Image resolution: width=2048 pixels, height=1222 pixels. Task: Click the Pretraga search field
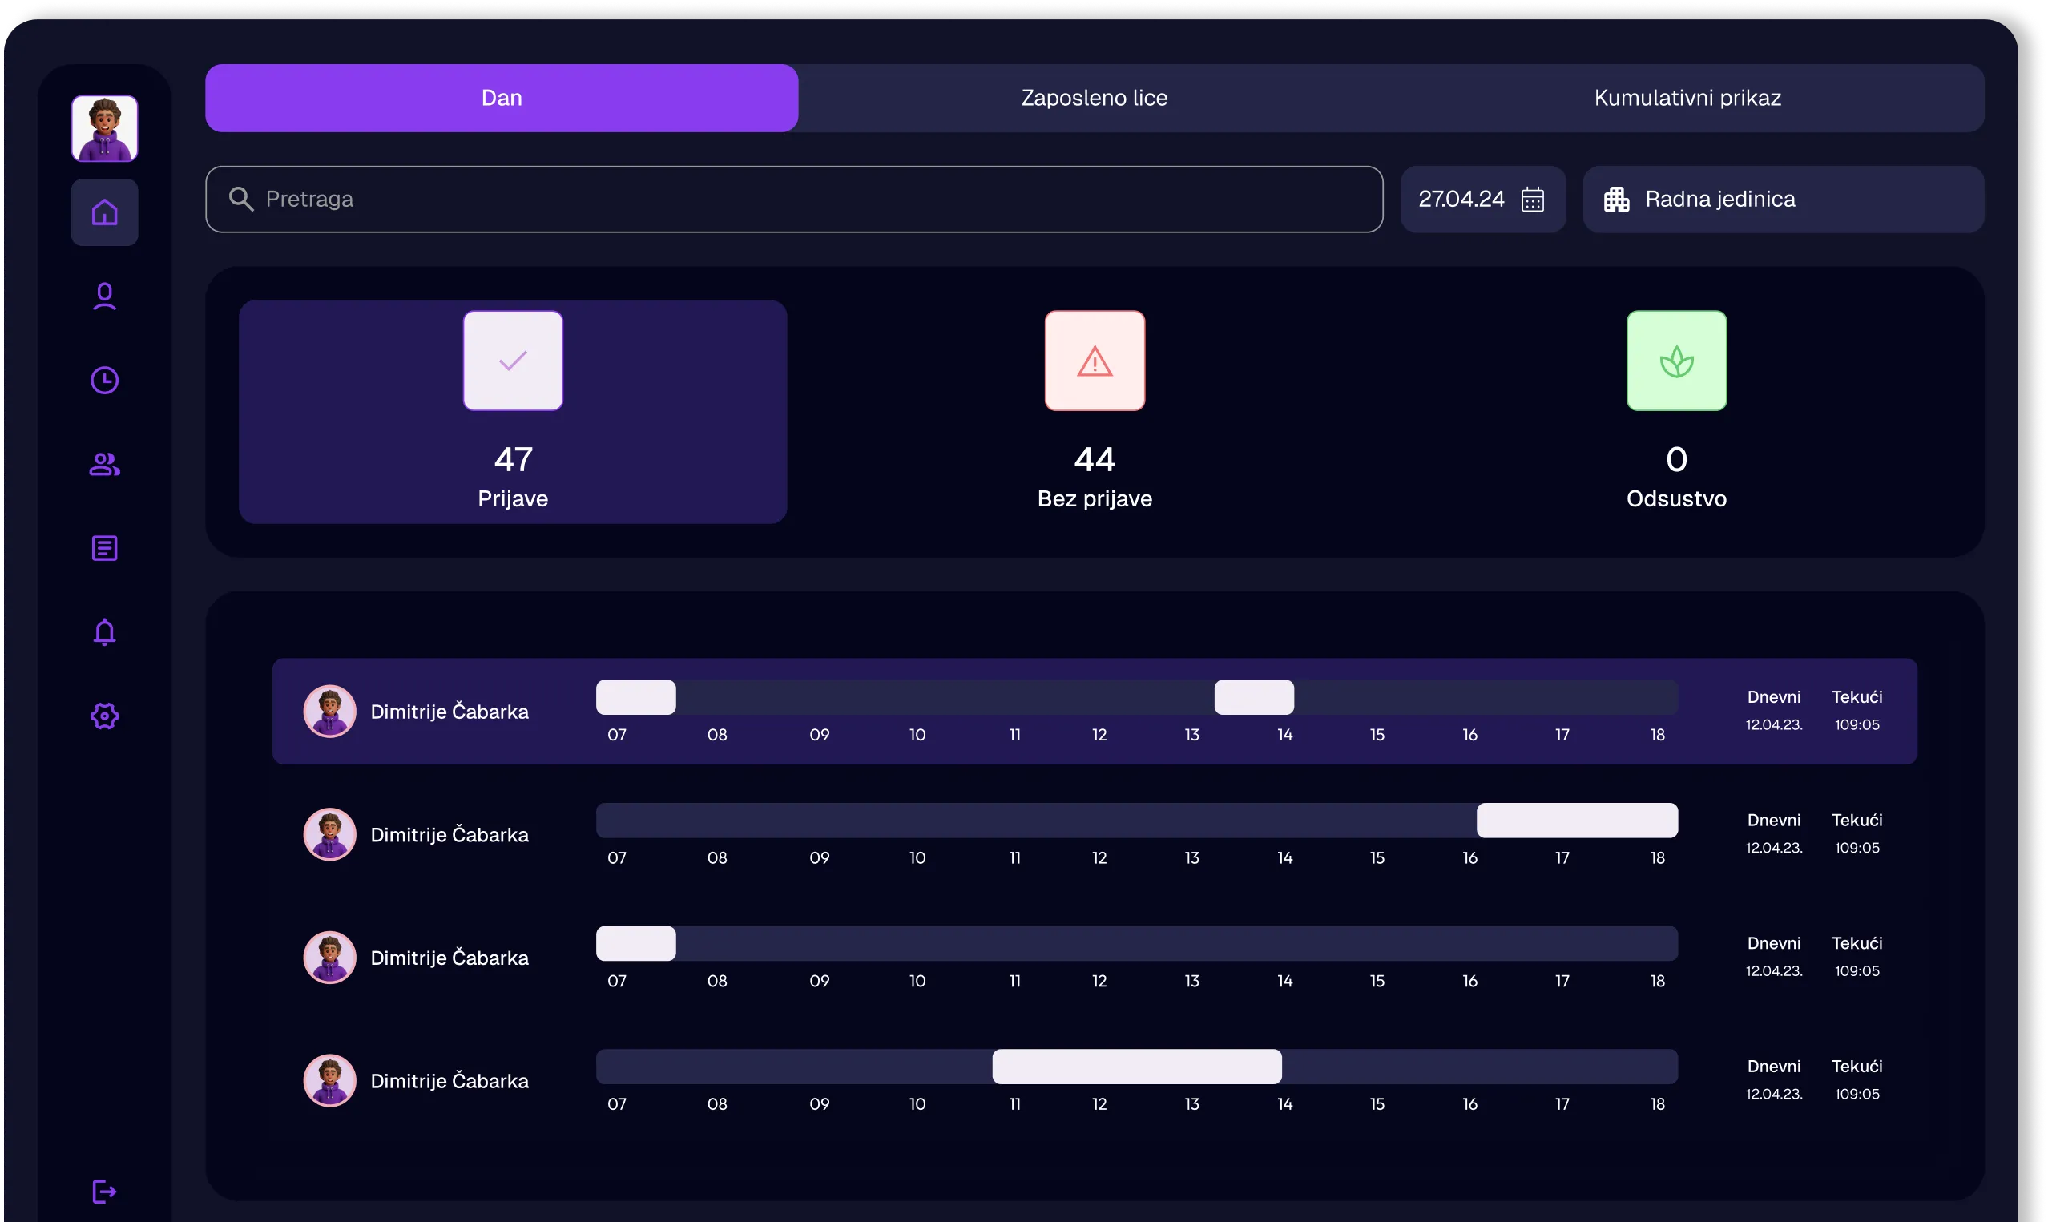[x=793, y=200]
